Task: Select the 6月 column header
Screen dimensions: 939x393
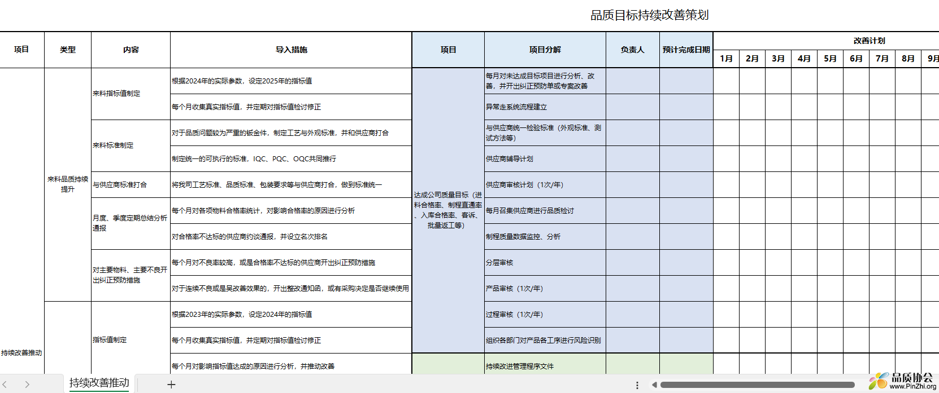Action: pyautogui.click(x=857, y=59)
